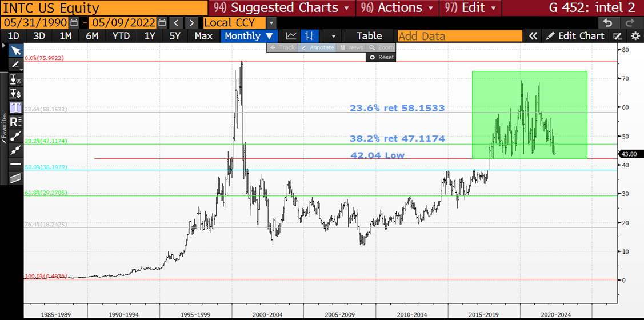Viewport: 644px width, 320px height.
Task: Select the 38.2% ret 47.1174 annotation
Action: click(x=397, y=138)
